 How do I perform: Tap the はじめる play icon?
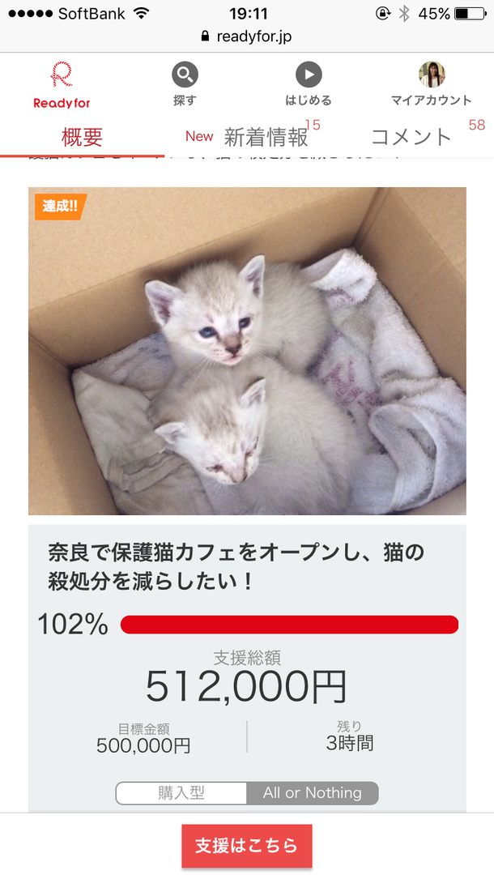point(309,75)
